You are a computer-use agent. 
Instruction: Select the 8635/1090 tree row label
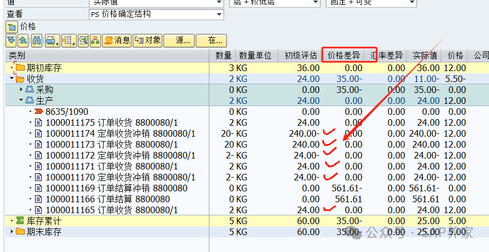point(67,112)
